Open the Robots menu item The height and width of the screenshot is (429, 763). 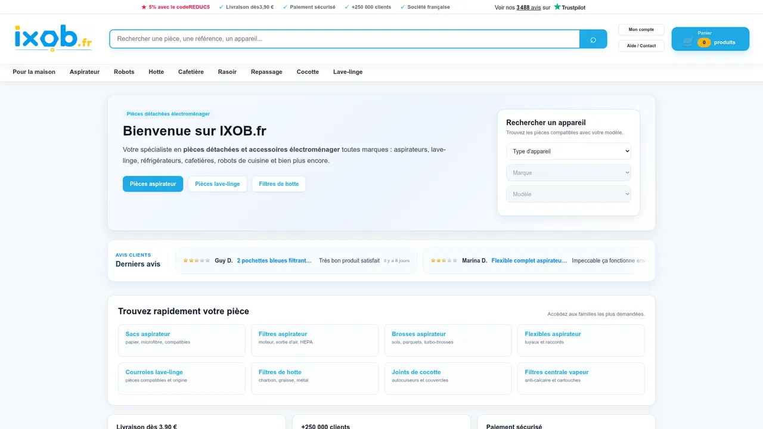click(124, 72)
